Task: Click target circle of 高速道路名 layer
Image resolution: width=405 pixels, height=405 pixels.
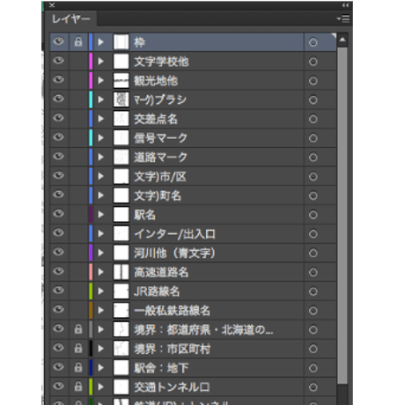Action: pos(313,272)
